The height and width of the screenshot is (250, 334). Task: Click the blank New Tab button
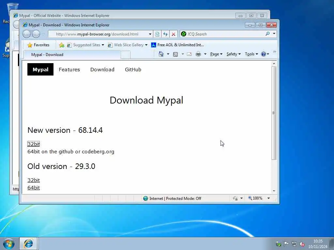coord(126,55)
